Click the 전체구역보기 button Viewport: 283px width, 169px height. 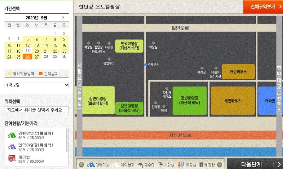[263, 7]
